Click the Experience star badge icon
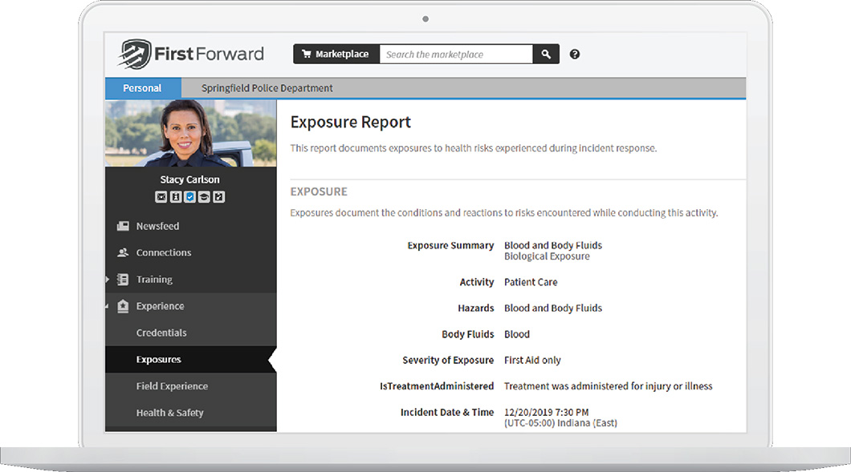851x472 pixels. click(123, 306)
